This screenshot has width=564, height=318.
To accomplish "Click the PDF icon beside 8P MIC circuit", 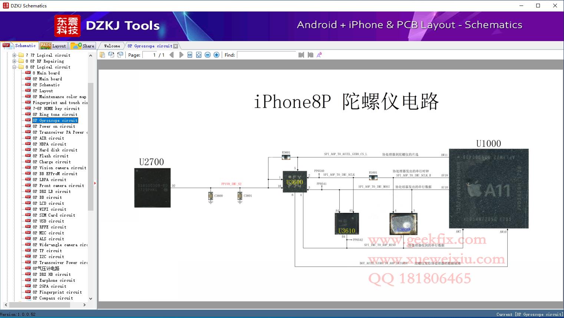I will [x=28, y=232].
